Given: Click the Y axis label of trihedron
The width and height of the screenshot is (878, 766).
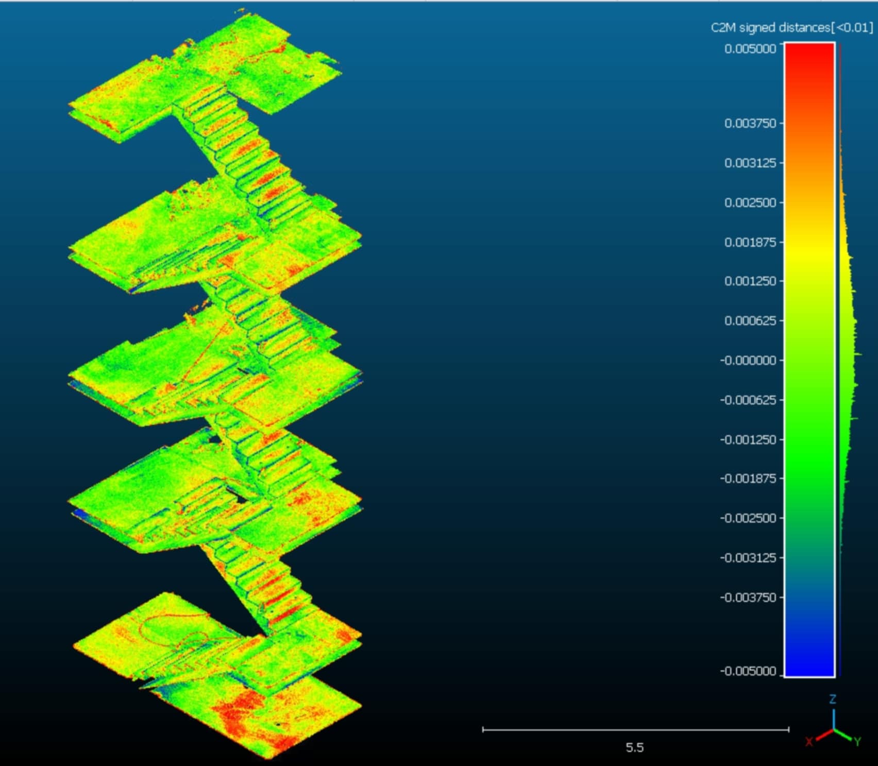Looking at the screenshot, I should [857, 742].
